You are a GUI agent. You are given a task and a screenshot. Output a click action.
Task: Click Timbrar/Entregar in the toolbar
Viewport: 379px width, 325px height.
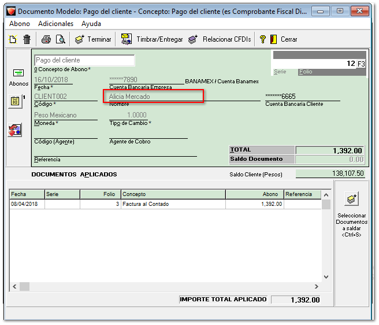pyautogui.click(x=153, y=39)
